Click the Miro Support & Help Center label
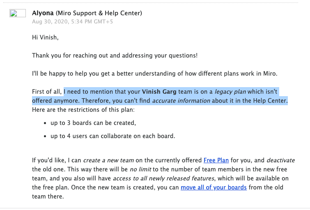The image size is (310, 210). point(99,13)
